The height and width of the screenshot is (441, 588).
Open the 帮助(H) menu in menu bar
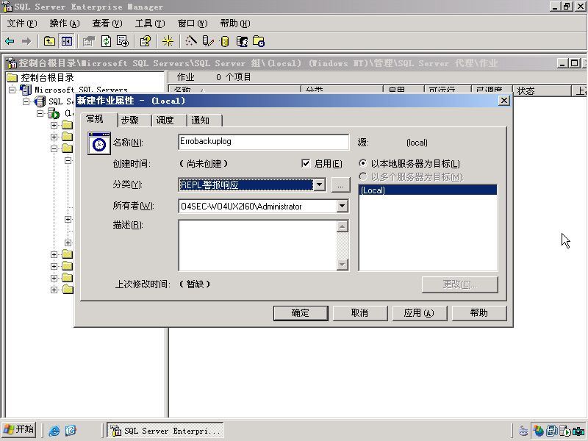(235, 24)
